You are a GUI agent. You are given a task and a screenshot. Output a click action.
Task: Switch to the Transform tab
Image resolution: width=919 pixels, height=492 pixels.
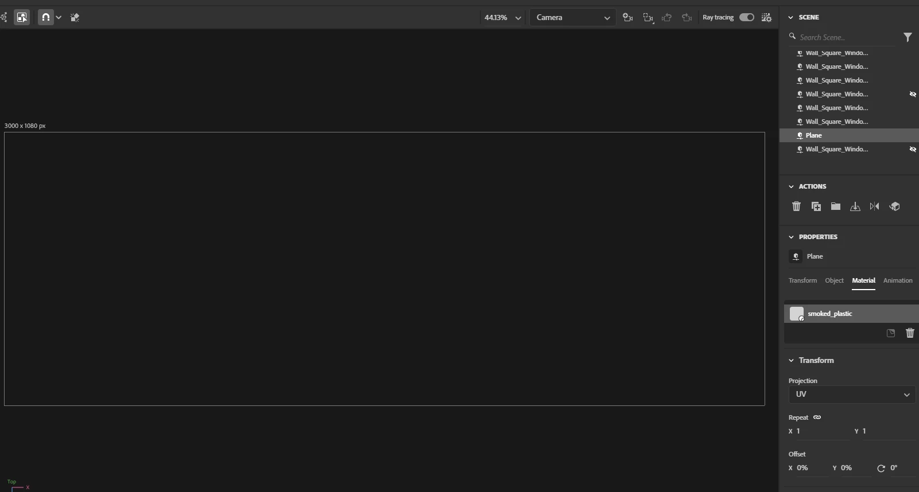pyautogui.click(x=802, y=280)
